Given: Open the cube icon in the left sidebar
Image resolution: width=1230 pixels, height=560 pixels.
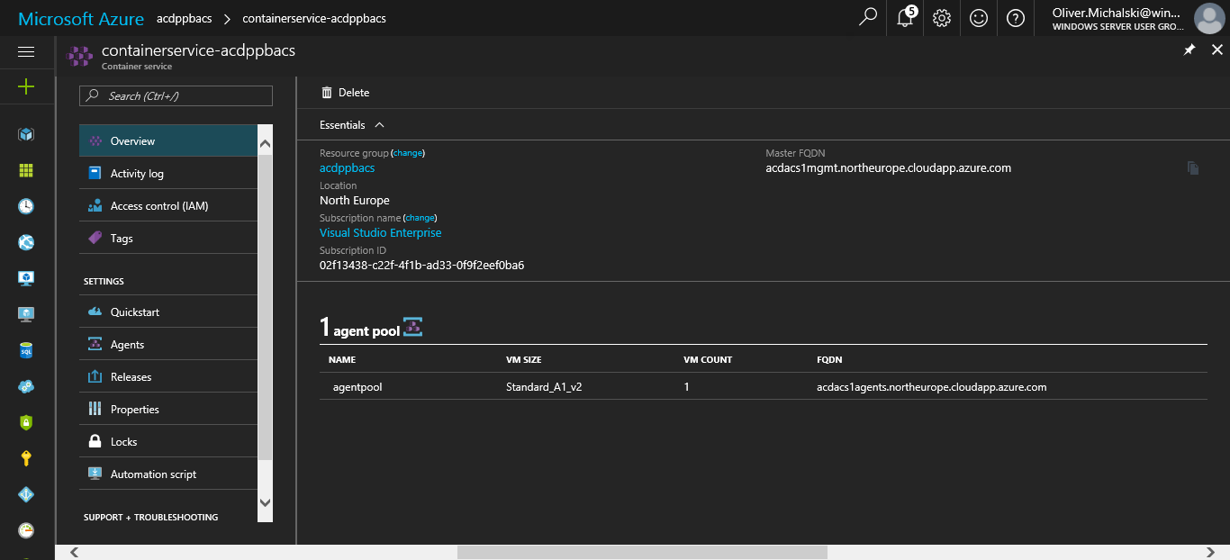Looking at the screenshot, I should [26, 134].
